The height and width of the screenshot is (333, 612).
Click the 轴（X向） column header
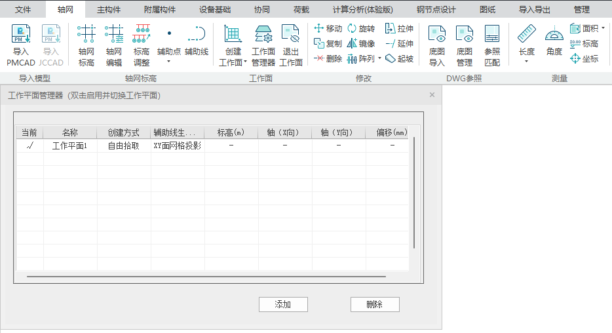284,132
